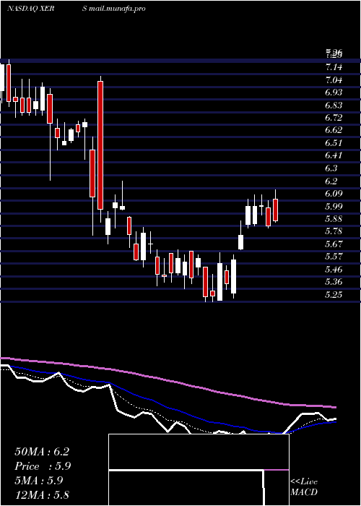Select the 6.09 price axis label

click(334, 193)
